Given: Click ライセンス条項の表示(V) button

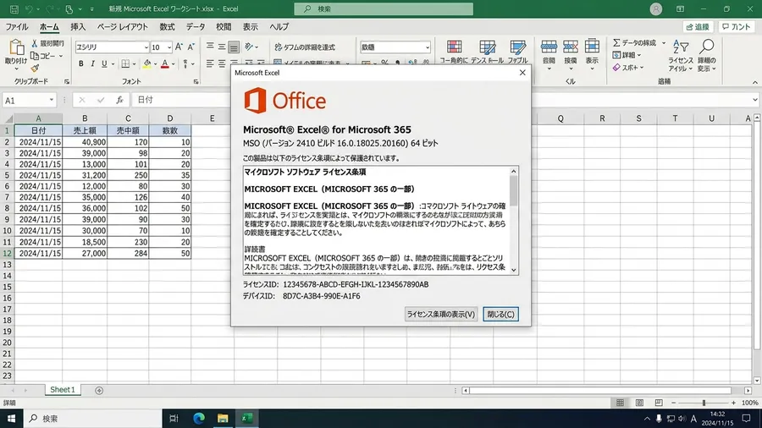Looking at the screenshot, I should (x=441, y=314).
